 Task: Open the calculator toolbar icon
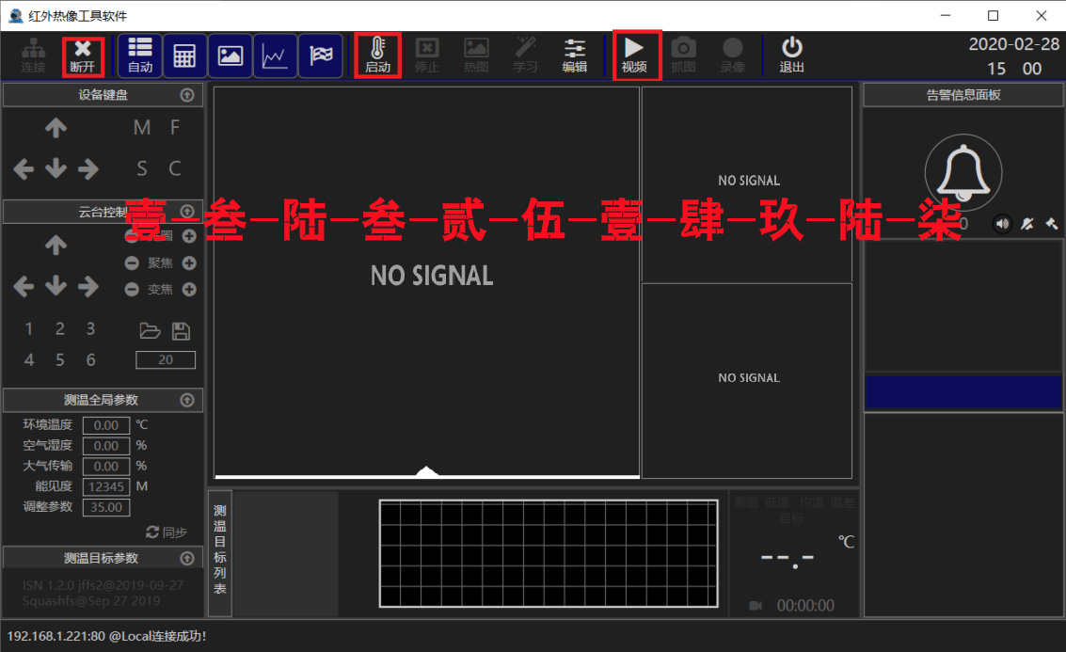click(x=184, y=55)
